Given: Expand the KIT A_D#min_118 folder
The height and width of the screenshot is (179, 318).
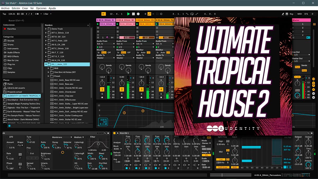Looking at the screenshot, I should click(x=46, y=33).
